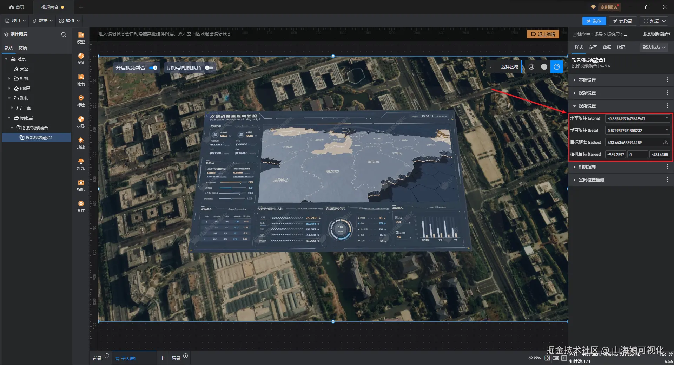
Task: Click the blue circular view icon
Action: pyautogui.click(x=557, y=67)
